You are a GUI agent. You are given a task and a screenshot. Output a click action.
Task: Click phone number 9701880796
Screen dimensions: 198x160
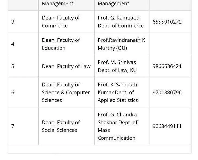[x=167, y=92]
